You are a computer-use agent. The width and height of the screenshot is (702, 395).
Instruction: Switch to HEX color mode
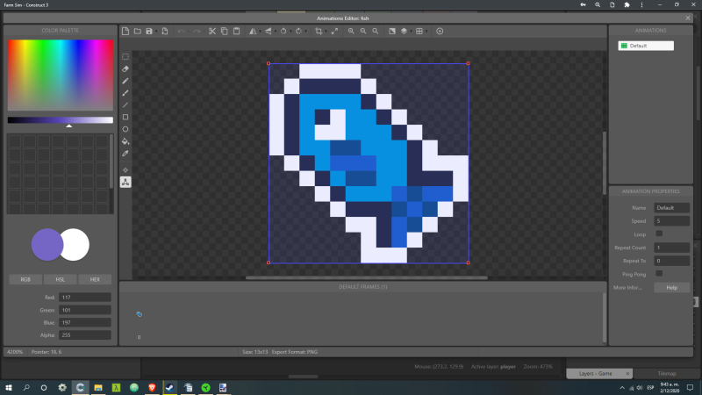95,279
